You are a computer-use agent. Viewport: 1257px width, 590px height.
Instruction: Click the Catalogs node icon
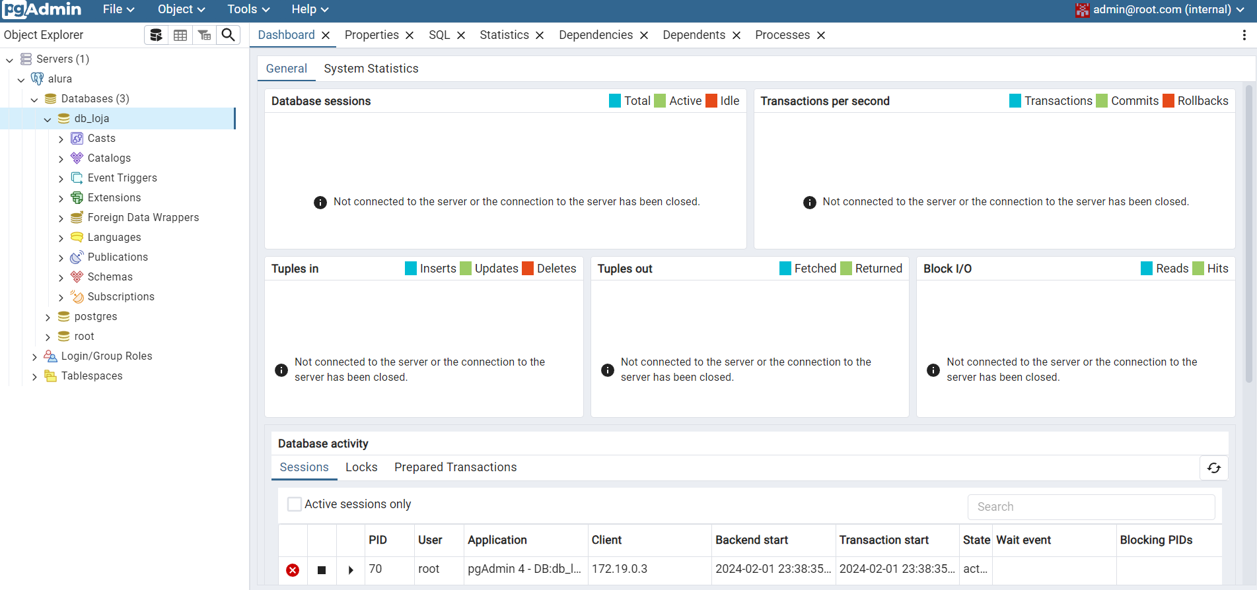point(77,158)
